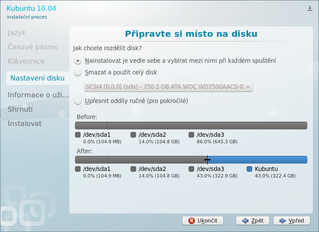
Task: Click the text '43.0% (322.9 GB)'
Action: coord(217,176)
